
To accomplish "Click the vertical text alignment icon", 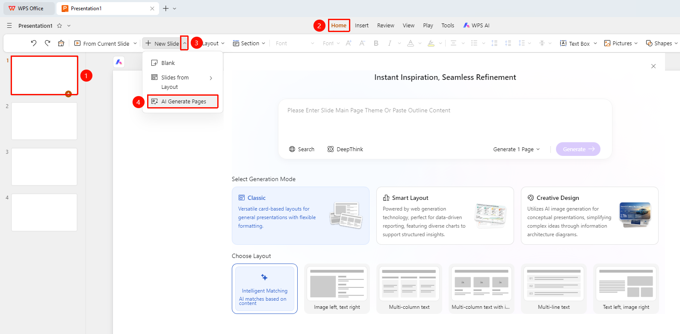I will 542,43.
